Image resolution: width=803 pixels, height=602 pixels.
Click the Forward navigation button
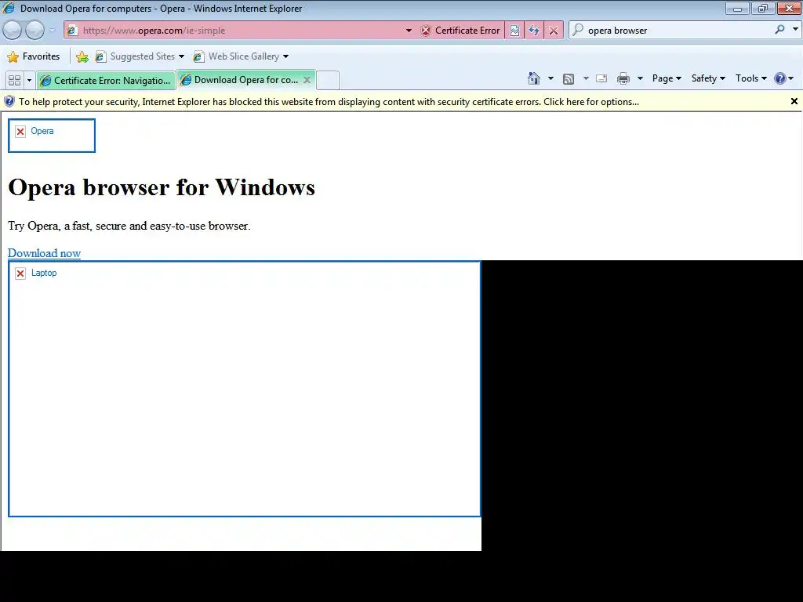coord(35,31)
